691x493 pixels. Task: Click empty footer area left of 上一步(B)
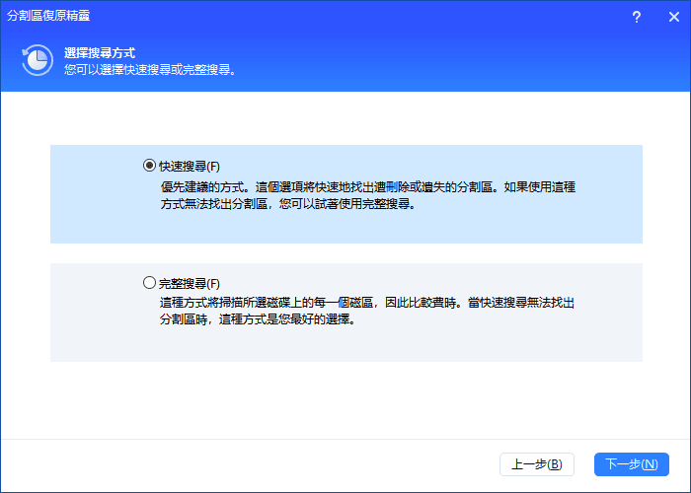[x=247, y=463]
